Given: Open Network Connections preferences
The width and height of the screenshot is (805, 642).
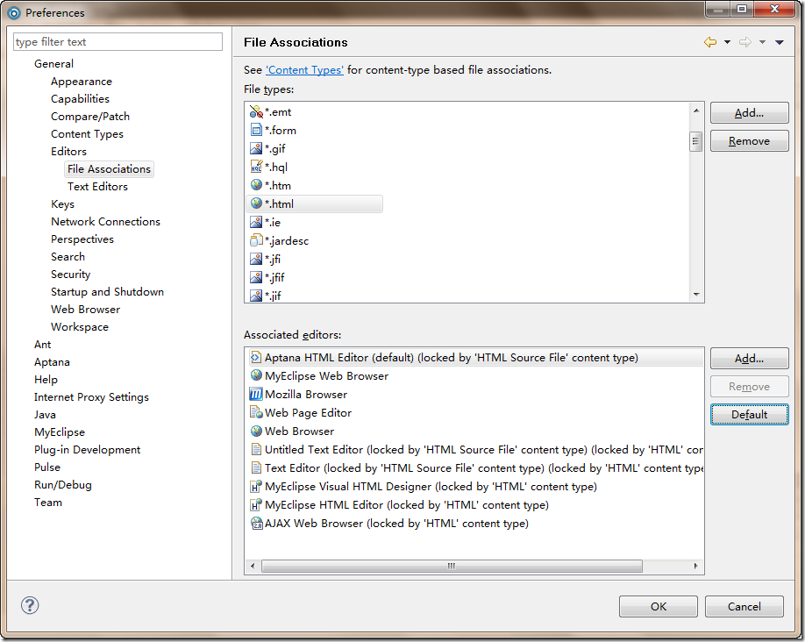Looking at the screenshot, I should 106,221.
